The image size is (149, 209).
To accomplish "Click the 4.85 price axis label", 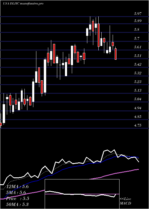I will (138, 117).
